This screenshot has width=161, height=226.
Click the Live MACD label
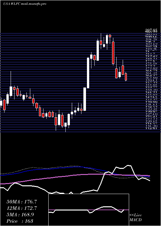click(x=136, y=218)
